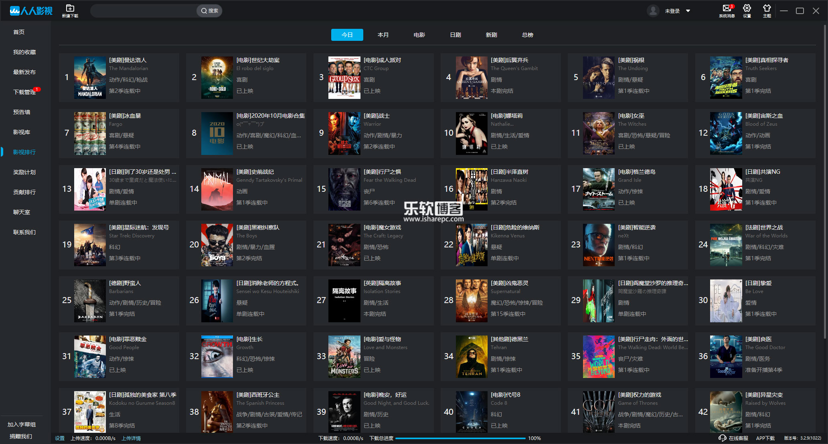The width and height of the screenshot is (828, 444).
Task: Click title [美剧]权力的游戏
Action: [x=640, y=395]
